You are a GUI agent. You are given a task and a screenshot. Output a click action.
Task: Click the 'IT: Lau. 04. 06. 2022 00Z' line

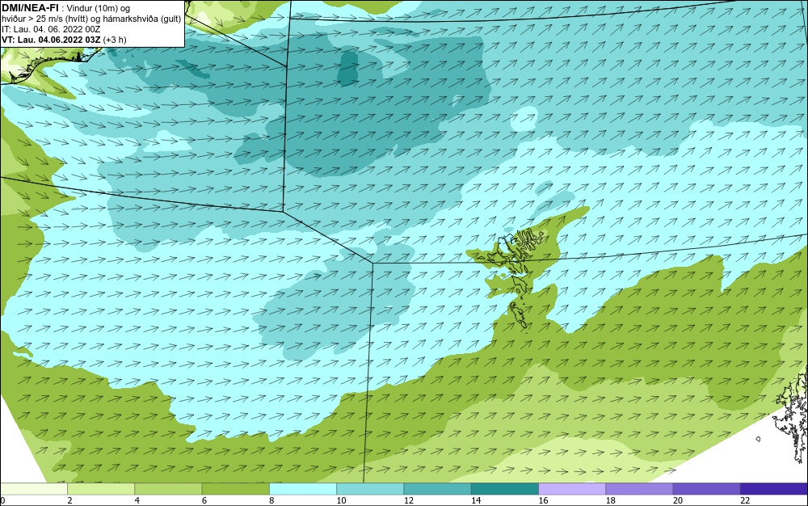[51, 29]
